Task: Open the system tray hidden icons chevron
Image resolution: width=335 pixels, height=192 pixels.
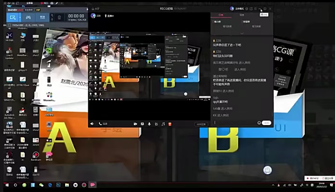Action: [x=273, y=185]
